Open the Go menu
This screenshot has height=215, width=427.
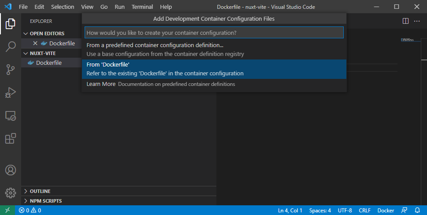[104, 7]
